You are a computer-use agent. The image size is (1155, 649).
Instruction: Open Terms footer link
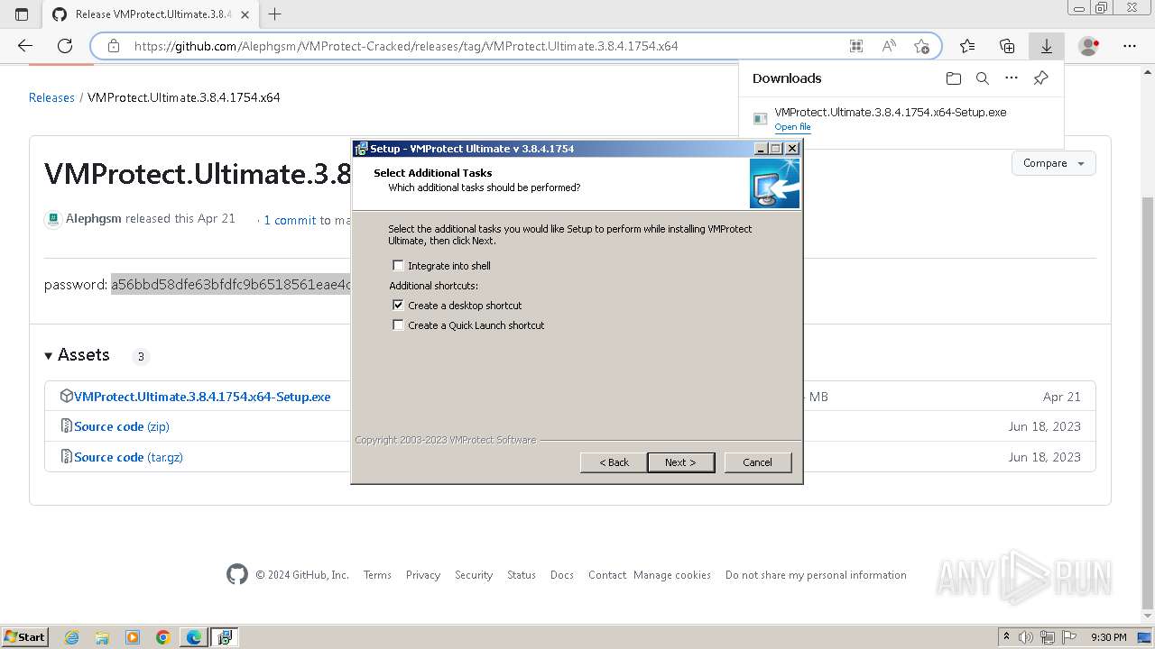pyautogui.click(x=377, y=575)
